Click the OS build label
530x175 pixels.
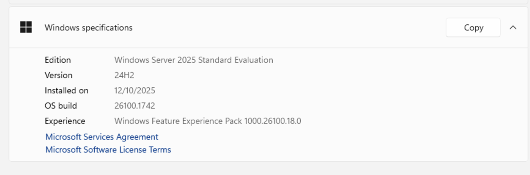pyautogui.click(x=61, y=106)
